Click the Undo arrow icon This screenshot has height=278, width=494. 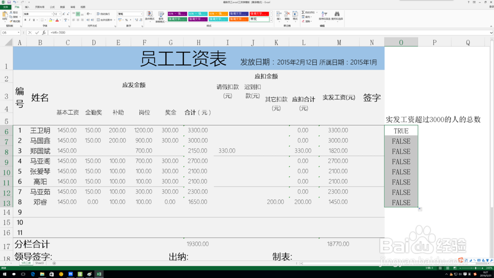point(14,2)
